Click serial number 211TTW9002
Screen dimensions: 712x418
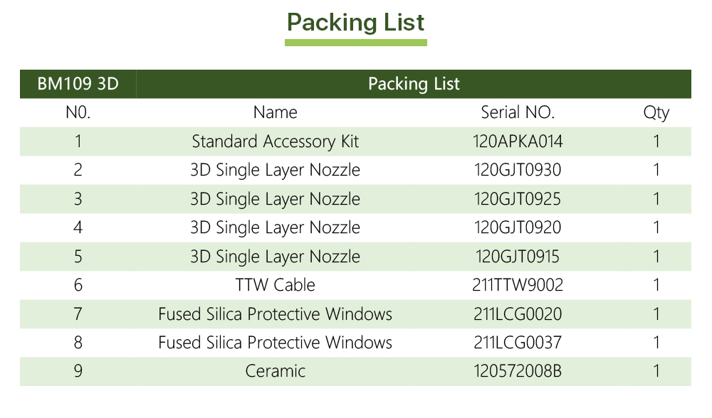518,285
